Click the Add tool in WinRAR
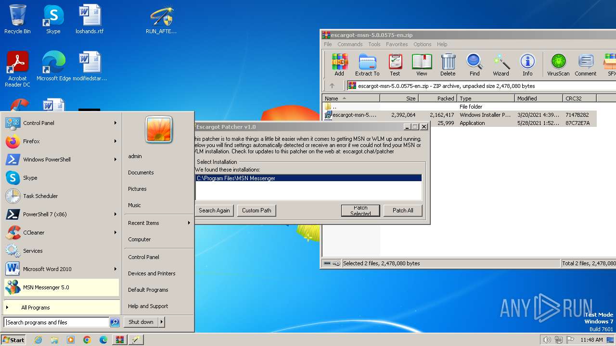Viewport: 616px width, 346px height. (339, 65)
